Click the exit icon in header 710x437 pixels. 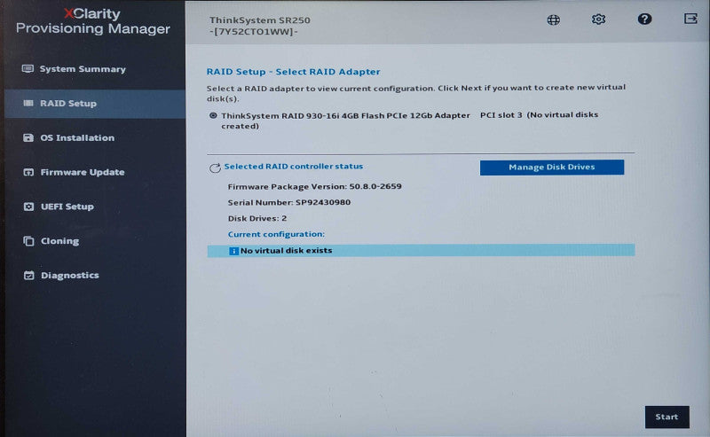[x=690, y=19]
